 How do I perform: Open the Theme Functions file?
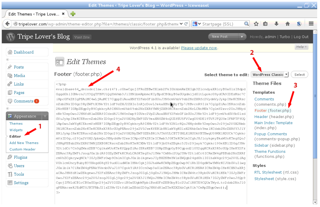click(270, 152)
